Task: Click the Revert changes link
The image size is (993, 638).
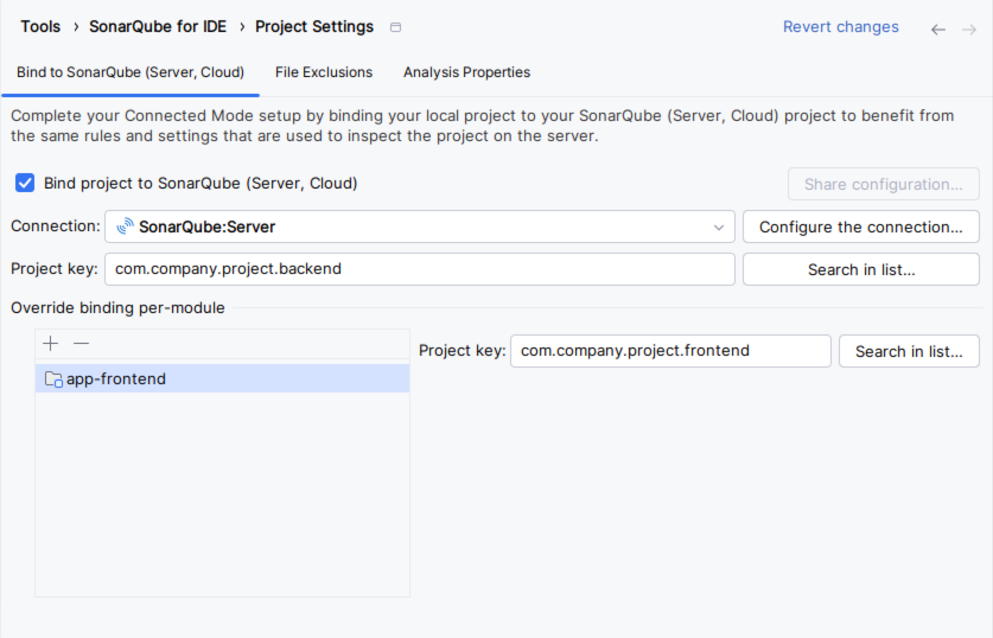Action: click(x=841, y=27)
